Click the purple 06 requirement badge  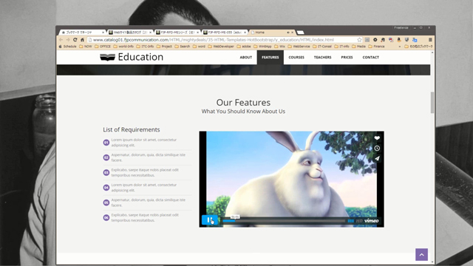[x=106, y=217]
